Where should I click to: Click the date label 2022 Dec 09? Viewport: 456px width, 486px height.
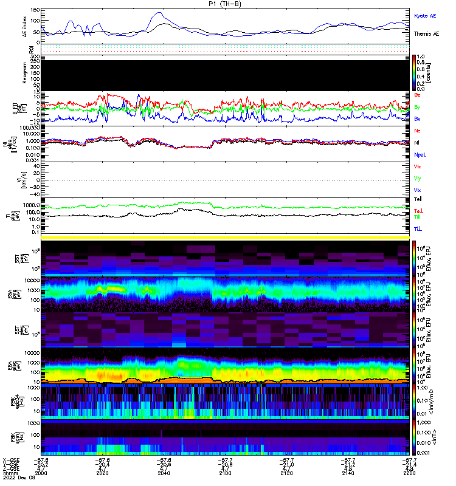pyautogui.click(x=19, y=477)
